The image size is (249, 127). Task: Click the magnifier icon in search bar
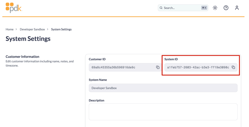[x=161, y=8]
